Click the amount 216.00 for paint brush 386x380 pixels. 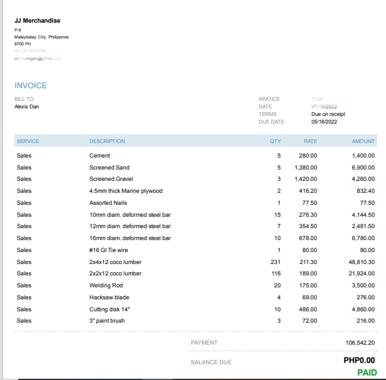click(x=366, y=321)
